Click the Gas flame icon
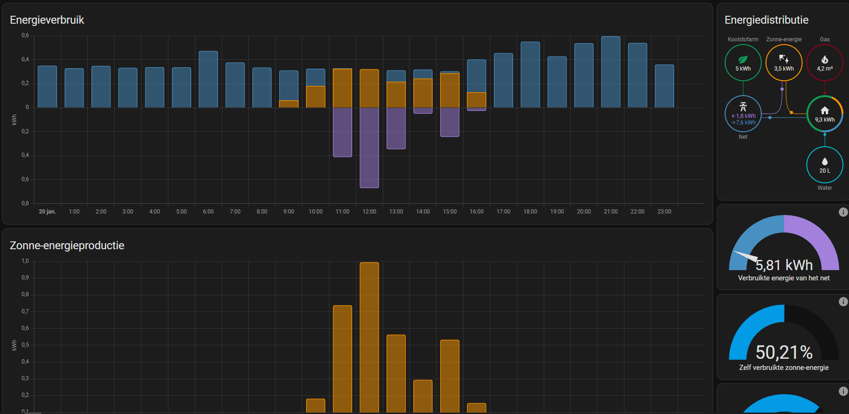The image size is (849, 414). [824, 59]
